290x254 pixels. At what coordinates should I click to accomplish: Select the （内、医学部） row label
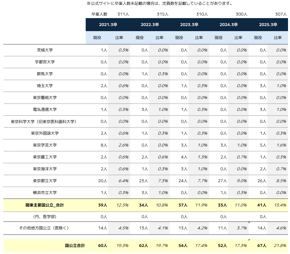tap(45, 217)
